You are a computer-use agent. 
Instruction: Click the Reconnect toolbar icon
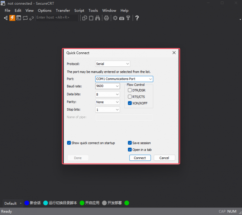click(x=25, y=18)
